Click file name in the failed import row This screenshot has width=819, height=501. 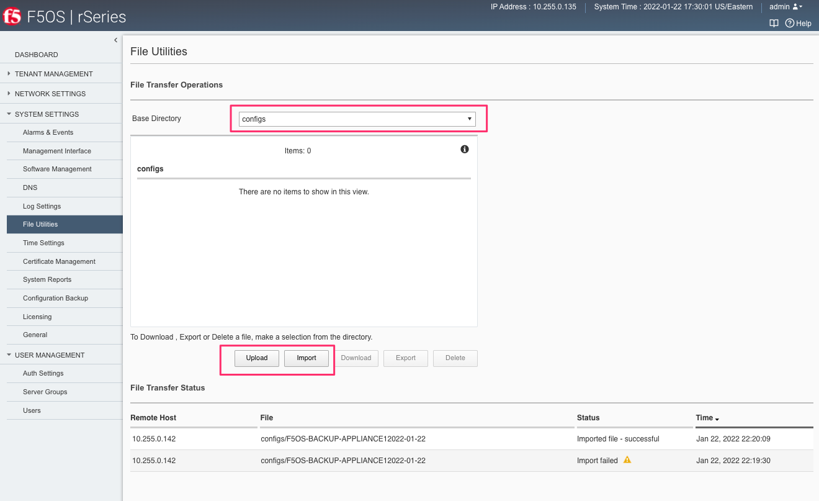pyautogui.click(x=343, y=461)
